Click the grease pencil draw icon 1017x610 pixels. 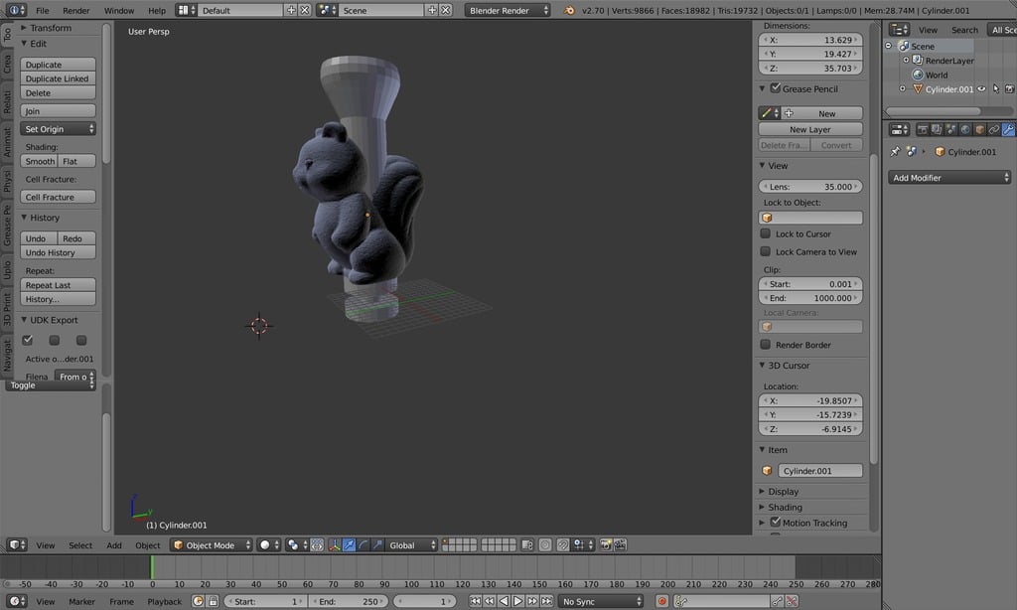pyautogui.click(x=767, y=113)
